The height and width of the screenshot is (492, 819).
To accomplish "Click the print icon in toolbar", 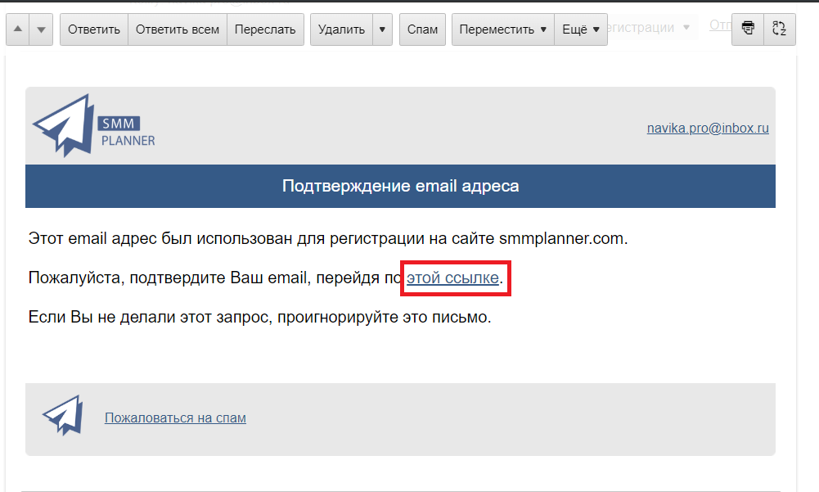I will click(747, 29).
